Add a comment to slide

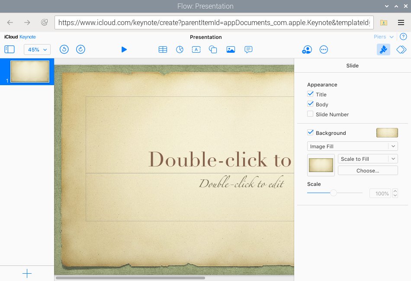pos(248,49)
